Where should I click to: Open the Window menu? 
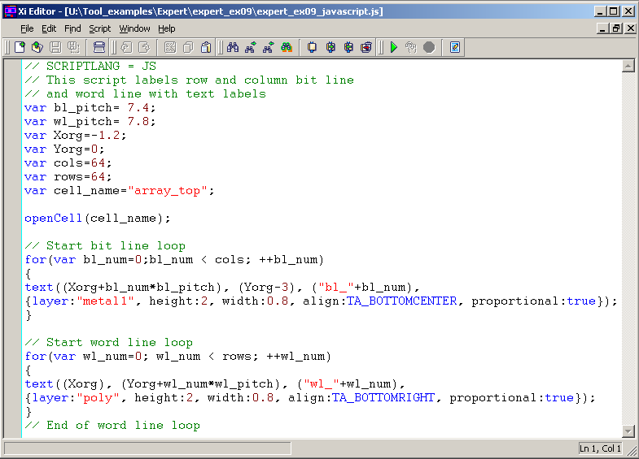134,28
